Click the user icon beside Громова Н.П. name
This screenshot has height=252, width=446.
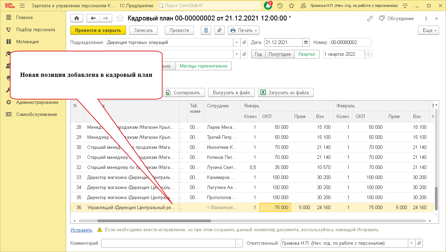pos(303,6)
